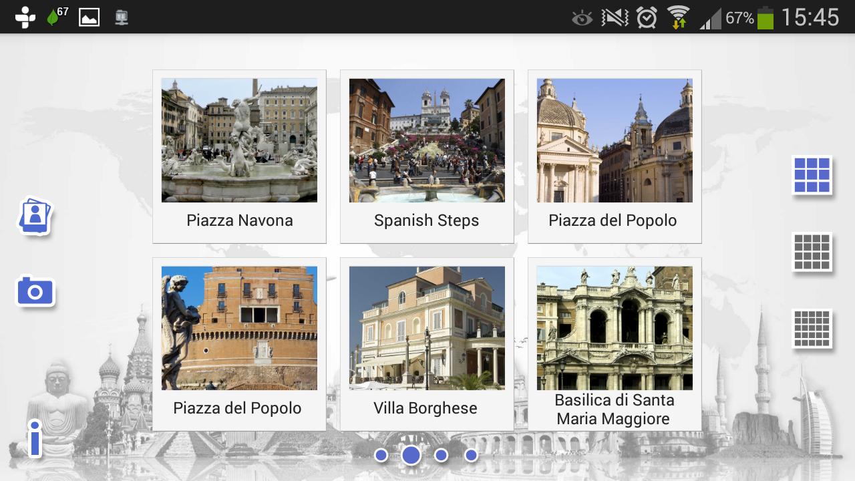855x481 pixels.
Task: Tap the blue camera icon
Action: coord(35,291)
